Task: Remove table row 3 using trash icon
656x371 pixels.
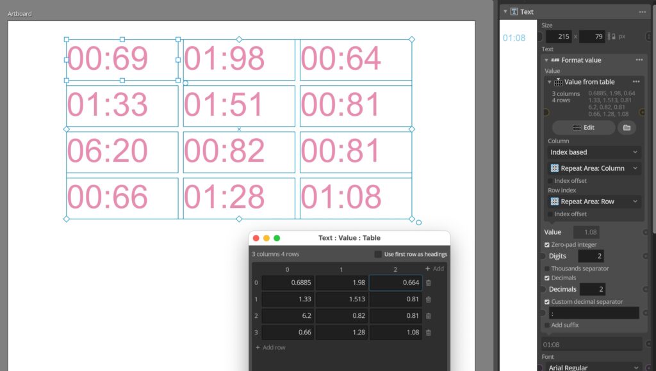Action: pyautogui.click(x=428, y=333)
